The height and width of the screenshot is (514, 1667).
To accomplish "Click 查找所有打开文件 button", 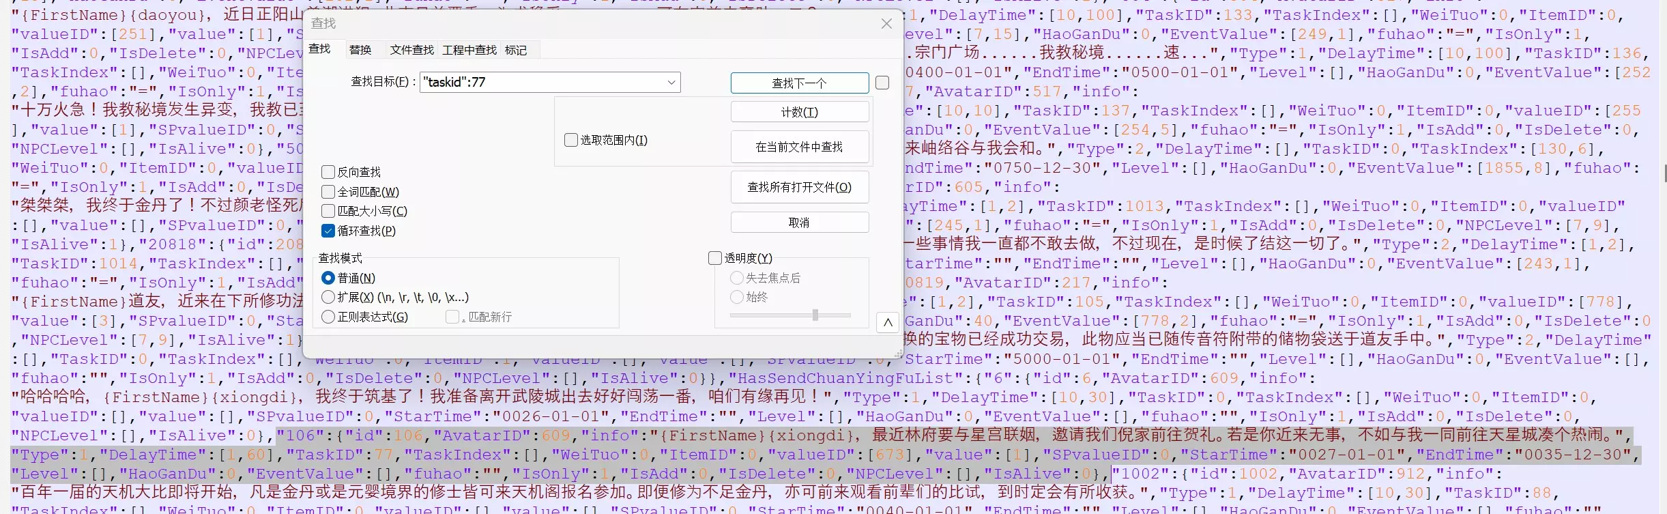I will [800, 187].
